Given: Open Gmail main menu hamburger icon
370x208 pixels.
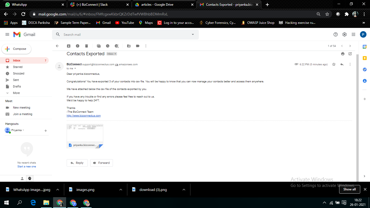Looking at the screenshot, I should point(7,34).
